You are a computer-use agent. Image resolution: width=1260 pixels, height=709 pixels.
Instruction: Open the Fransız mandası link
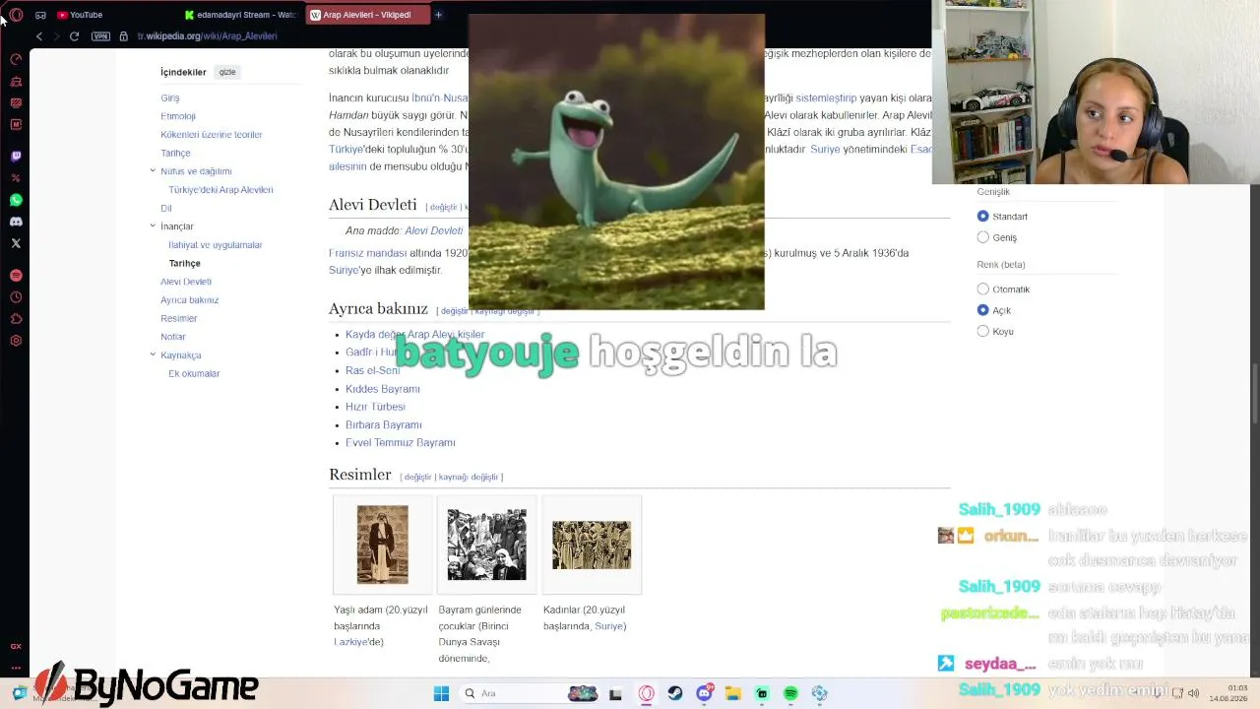[x=367, y=253]
